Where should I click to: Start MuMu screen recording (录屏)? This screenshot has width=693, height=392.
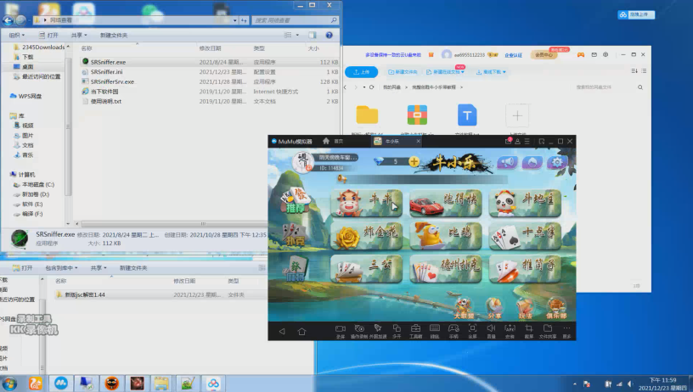(341, 331)
